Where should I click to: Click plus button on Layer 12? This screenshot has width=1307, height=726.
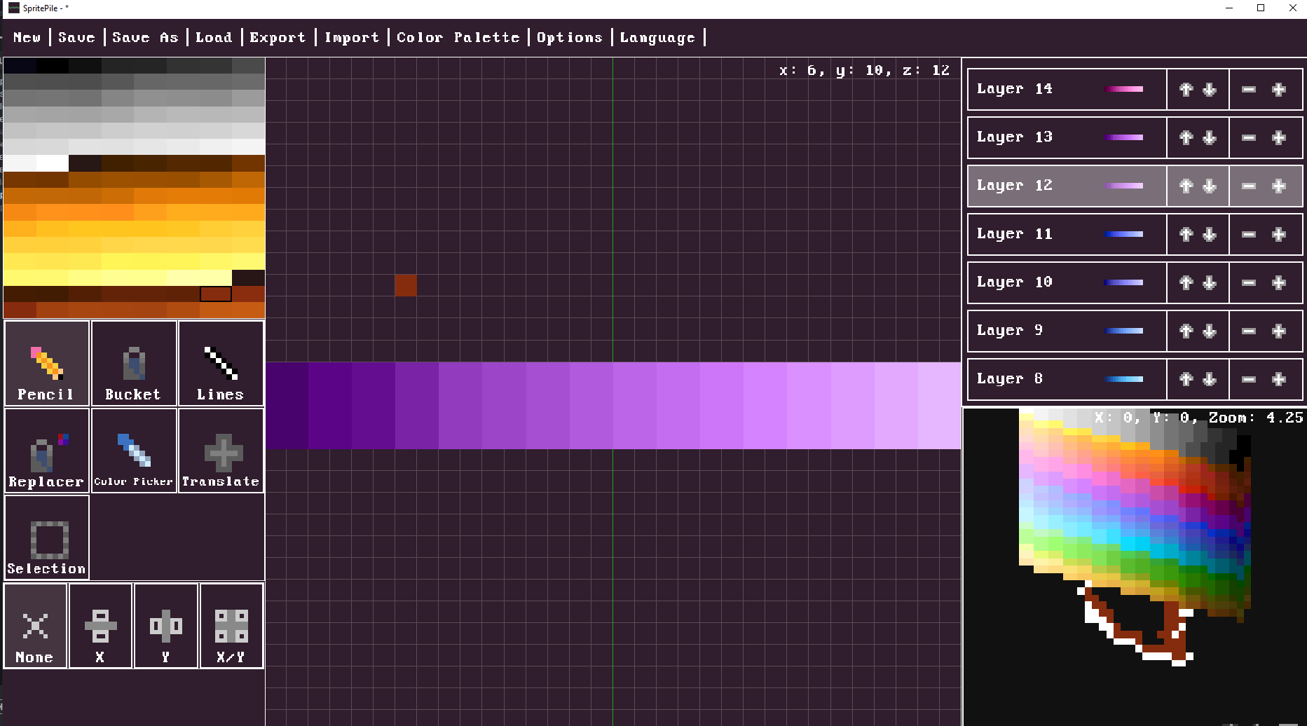(x=1279, y=186)
